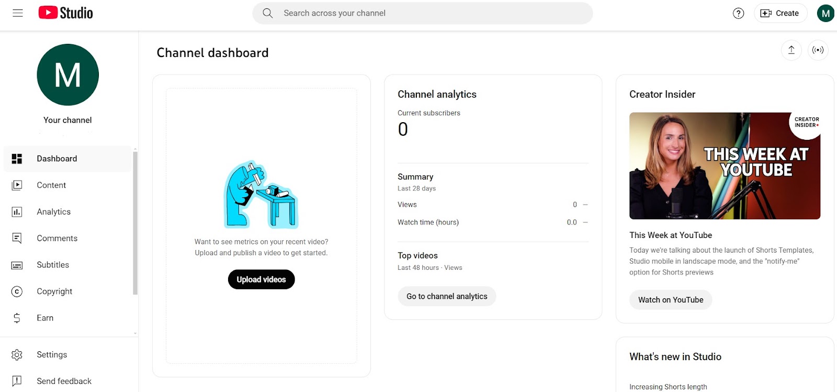Screen dimensions: 837x392
Task: Click the sidebar vertical scrollbar
Action: (135, 223)
